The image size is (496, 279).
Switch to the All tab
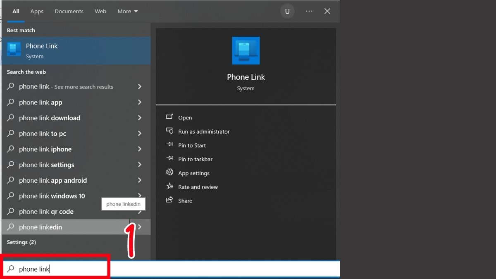point(16,11)
